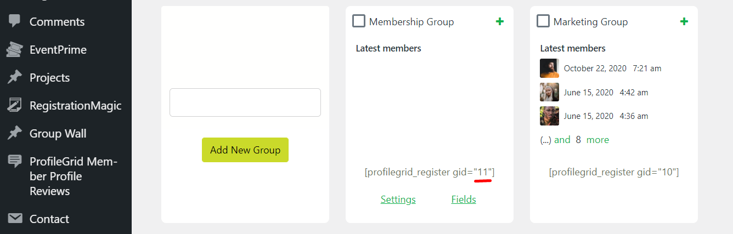Viewport: 733px width, 234px height.
Task: Click the RegistrationMagic form icon
Action: point(15,105)
